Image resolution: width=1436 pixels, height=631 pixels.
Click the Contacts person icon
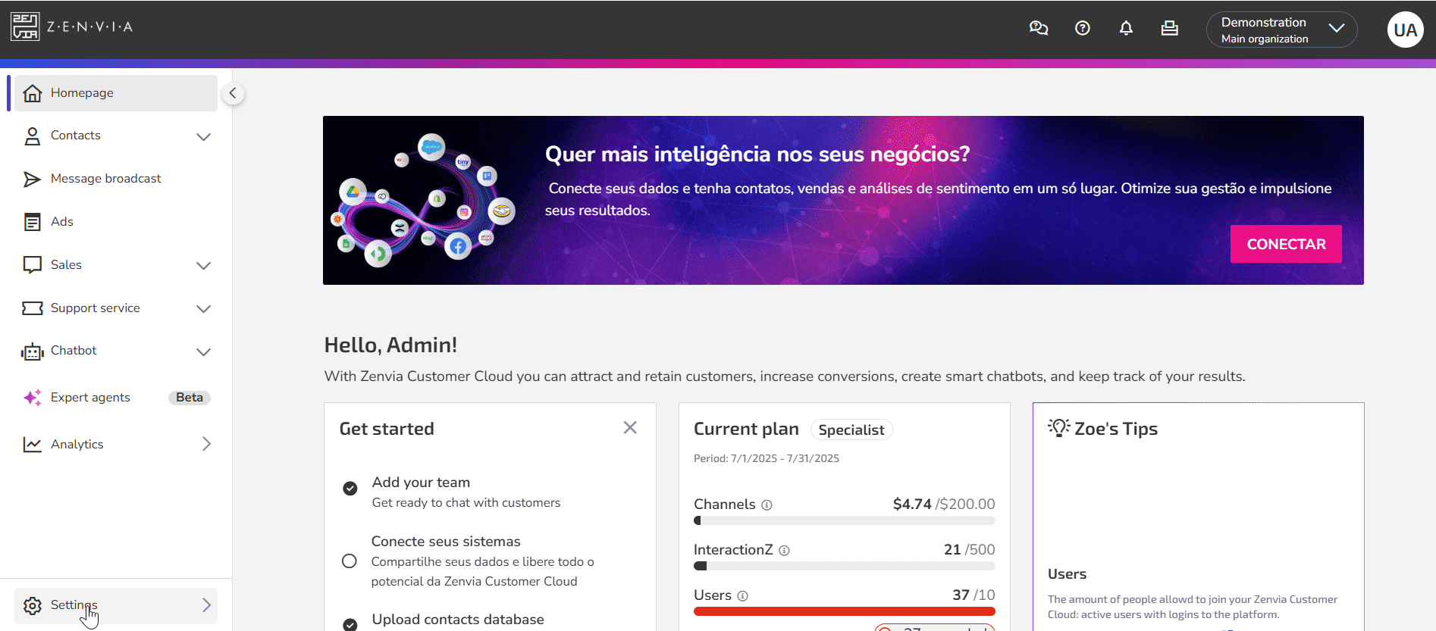coord(33,136)
